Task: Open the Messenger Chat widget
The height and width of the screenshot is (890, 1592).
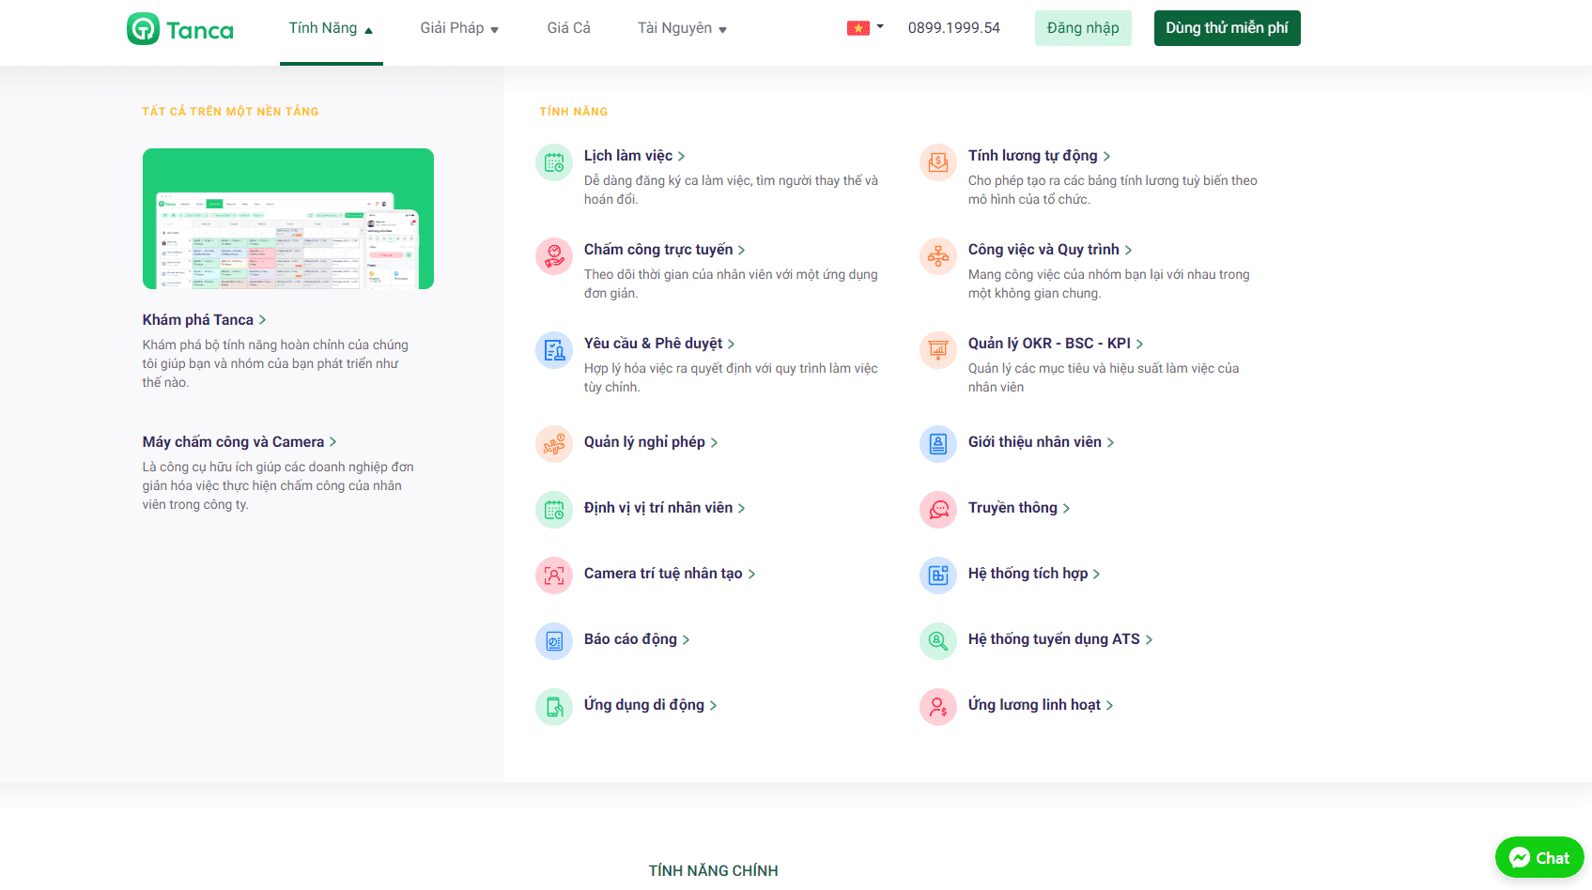Action: [x=1538, y=857]
